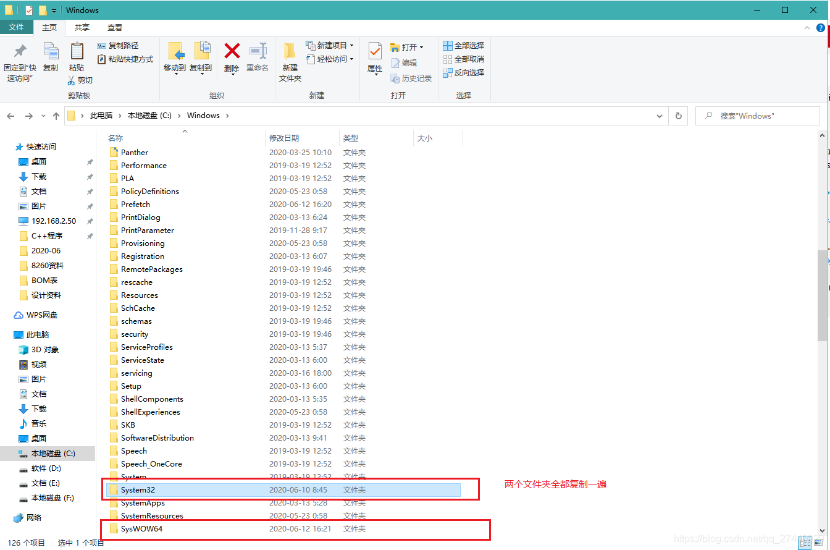Open Explorer help question mark
830x550 pixels.
click(x=820, y=28)
